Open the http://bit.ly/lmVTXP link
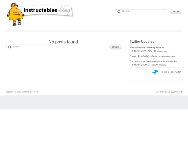This screenshot has width=188, height=141. click(x=141, y=51)
